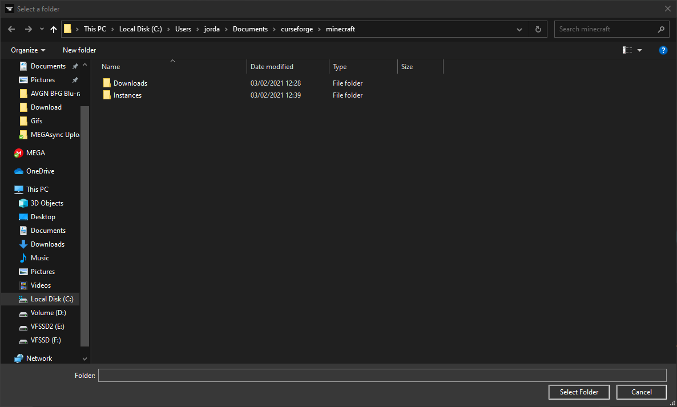
Task: Click the Select Folder button
Action: coord(579,392)
